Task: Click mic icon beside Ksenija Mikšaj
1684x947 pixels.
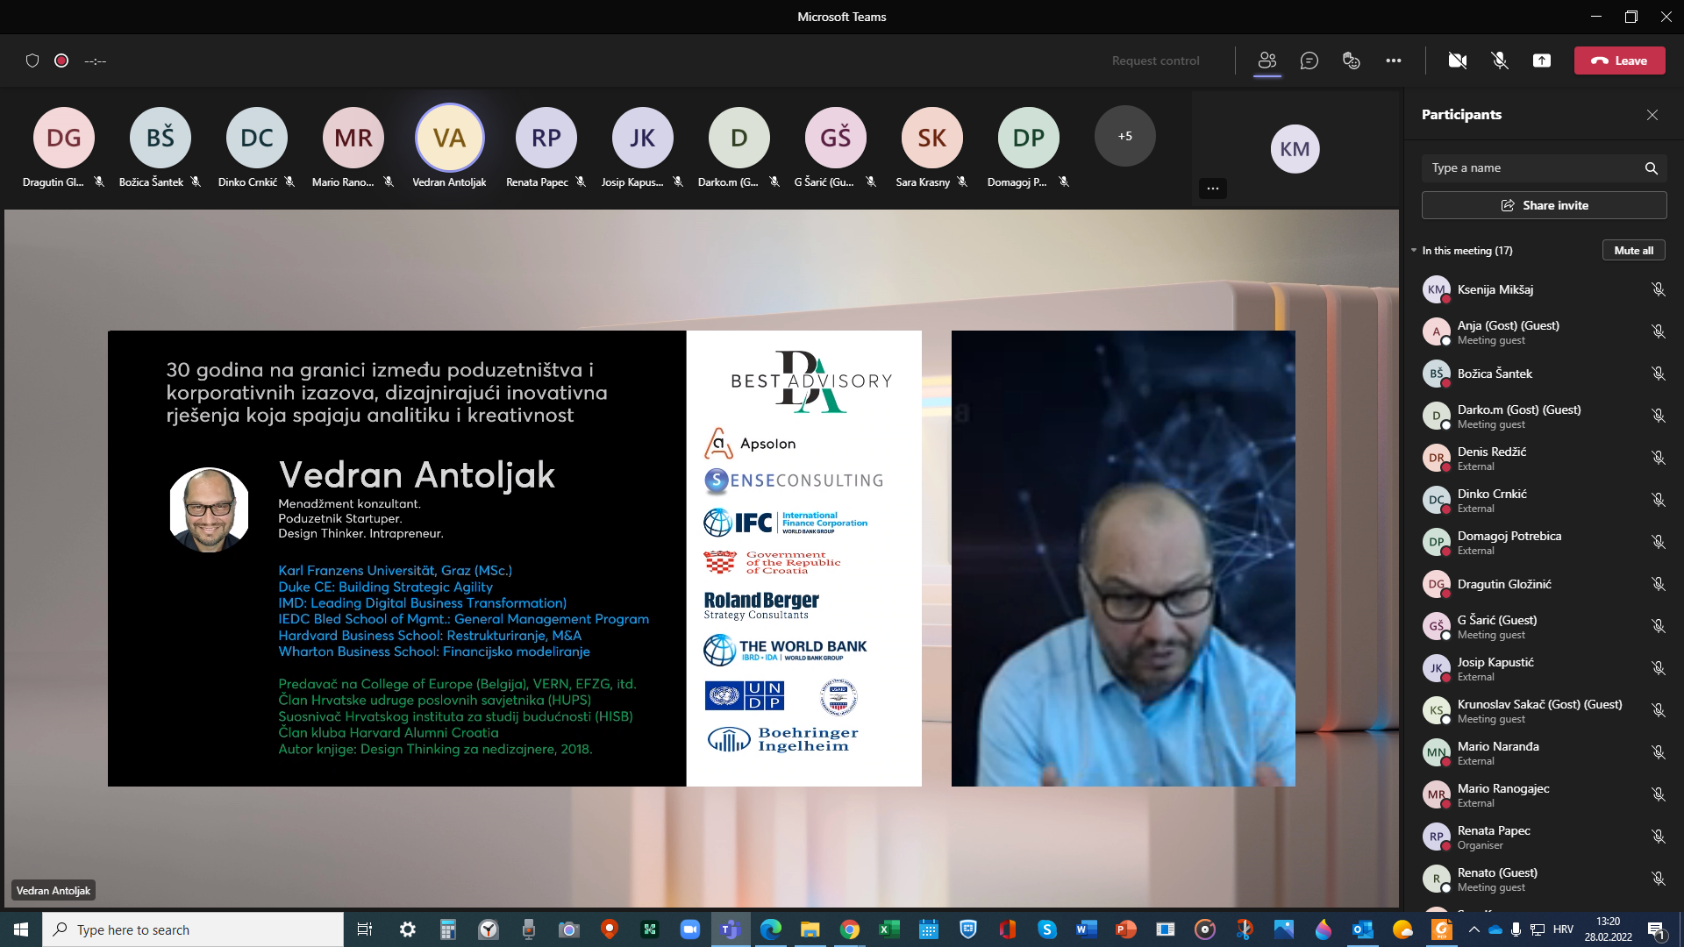Action: tap(1658, 289)
